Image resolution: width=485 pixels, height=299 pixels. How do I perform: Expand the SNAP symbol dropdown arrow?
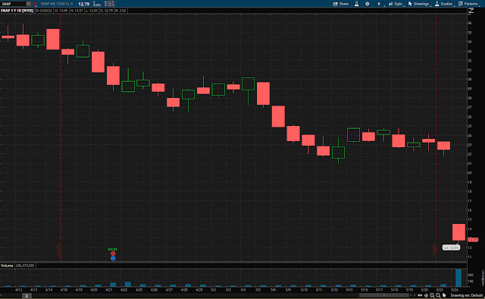(x=29, y=4)
